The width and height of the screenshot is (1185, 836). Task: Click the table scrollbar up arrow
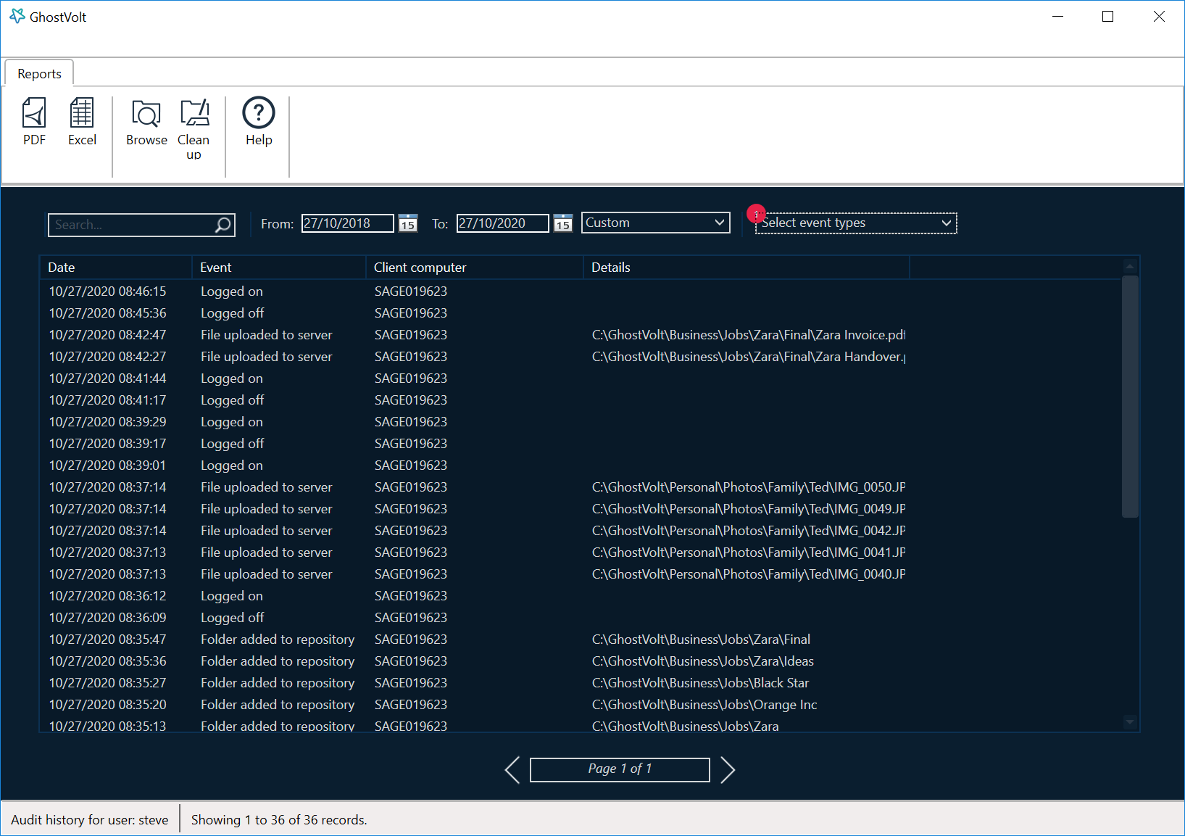click(1130, 266)
